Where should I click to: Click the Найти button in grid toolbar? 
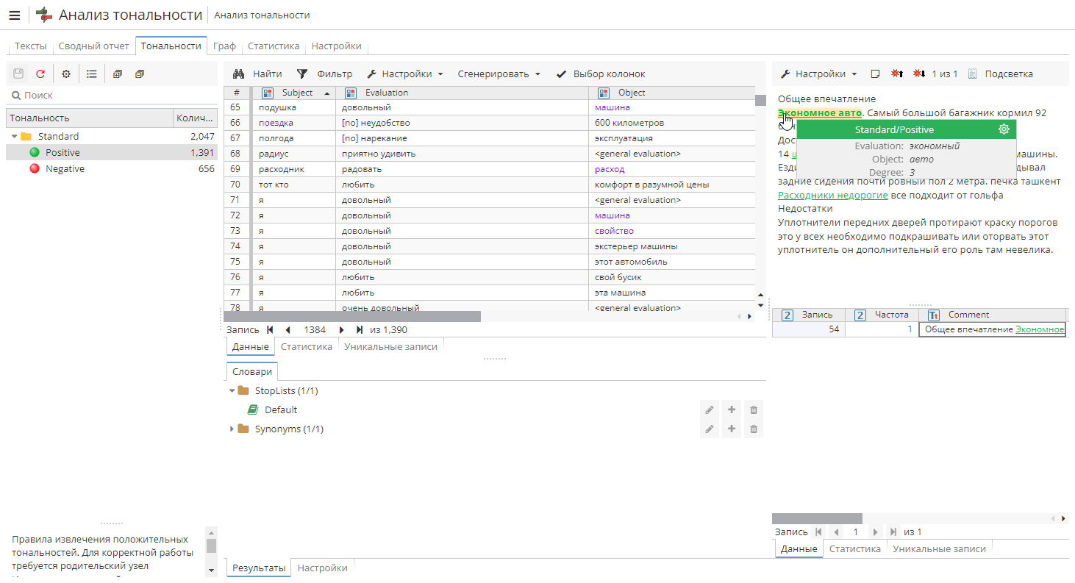point(257,74)
